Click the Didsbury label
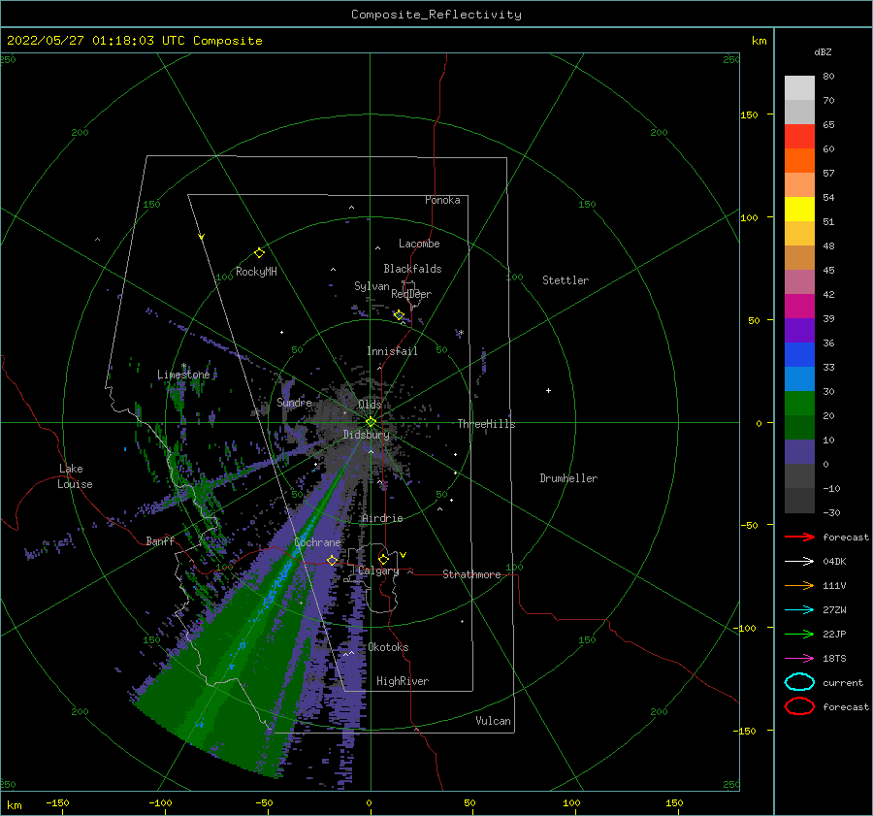This screenshot has width=873, height=816. click(366, 435)
